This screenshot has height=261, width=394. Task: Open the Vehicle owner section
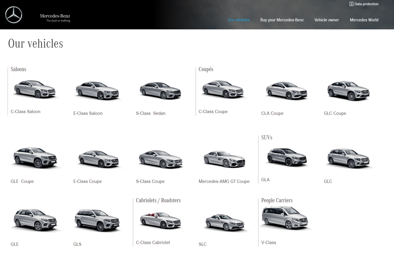click(x=327, y=20)
